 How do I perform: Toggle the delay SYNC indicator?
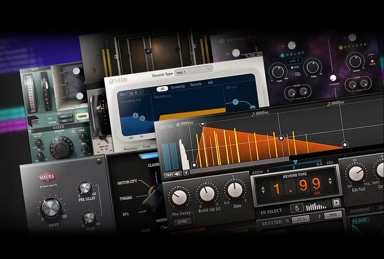(x=292, y=67)
